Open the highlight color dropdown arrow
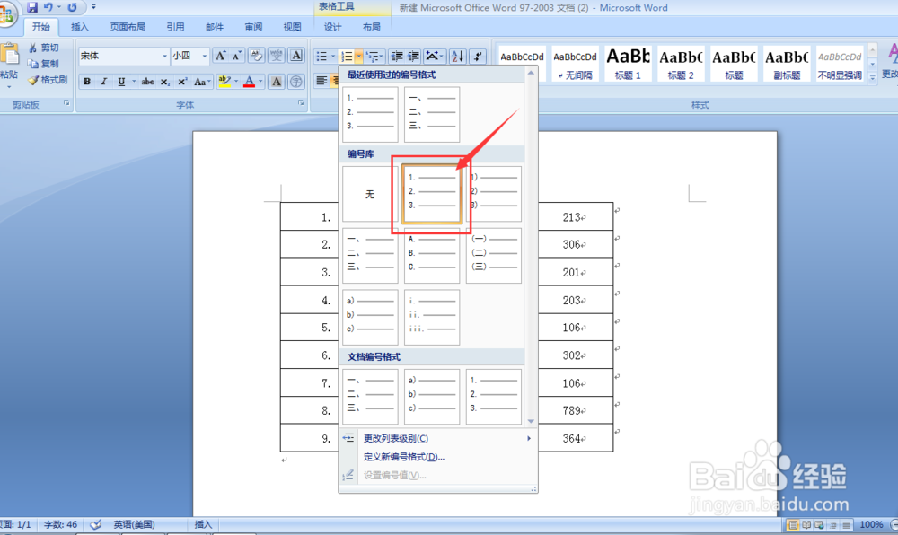The image size is (898, 535). click(236, 82)
